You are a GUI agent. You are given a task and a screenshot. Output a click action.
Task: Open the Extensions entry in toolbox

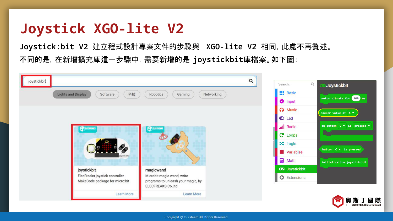click(x=296, y=177)
